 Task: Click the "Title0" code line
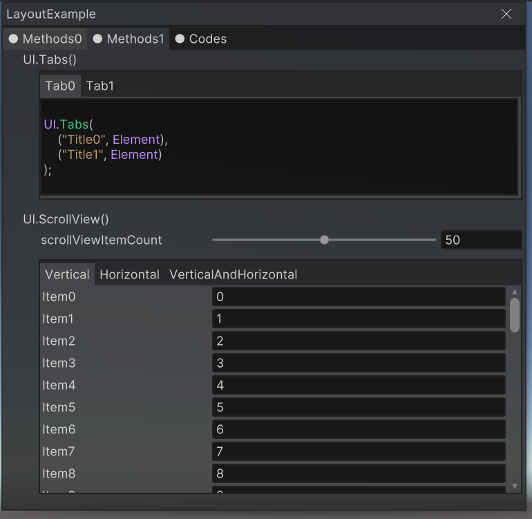pos(113,140)
